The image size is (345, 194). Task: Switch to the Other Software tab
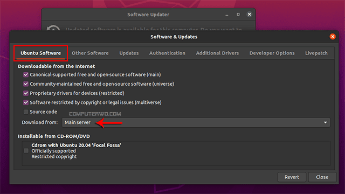point(90,53)
